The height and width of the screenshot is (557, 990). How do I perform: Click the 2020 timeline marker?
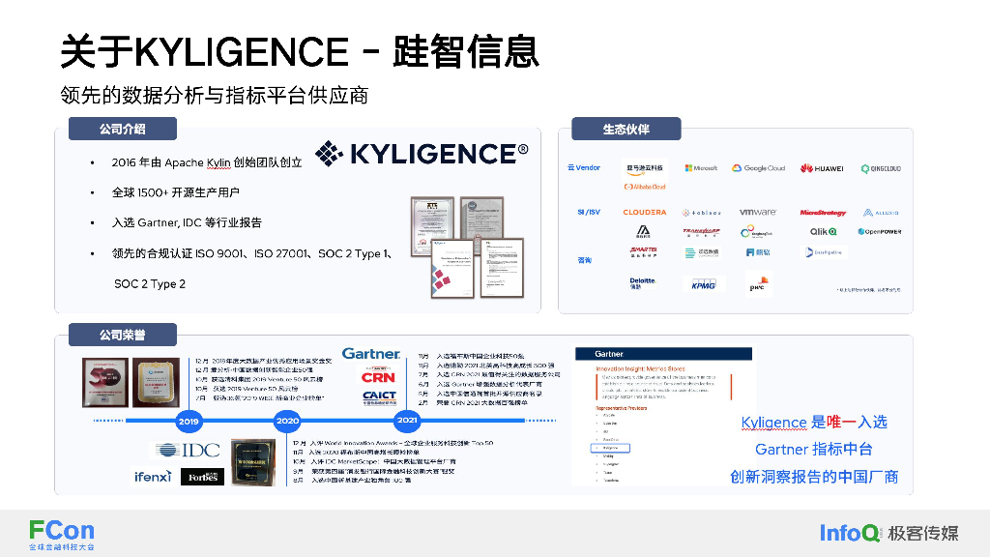pyautogui.click(x=287, y=421)
